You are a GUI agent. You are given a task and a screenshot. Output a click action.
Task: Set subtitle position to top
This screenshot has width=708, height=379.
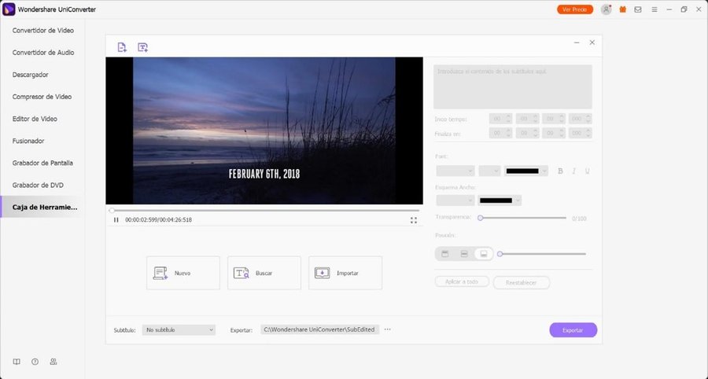[x=444, y=254]
